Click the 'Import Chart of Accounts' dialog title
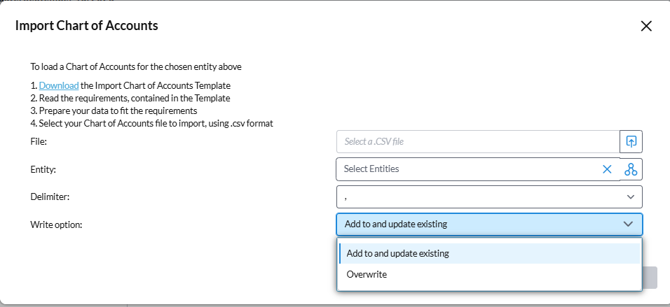The height and width of the screenshot is (307, 670). click(86, 26)
